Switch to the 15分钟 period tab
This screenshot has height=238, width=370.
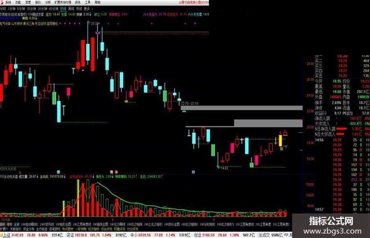(31, 9)
